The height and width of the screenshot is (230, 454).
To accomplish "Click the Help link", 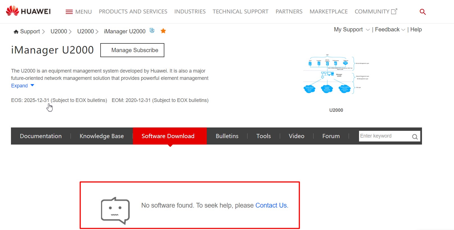I will pyautogui.click(x=416, y=29).
